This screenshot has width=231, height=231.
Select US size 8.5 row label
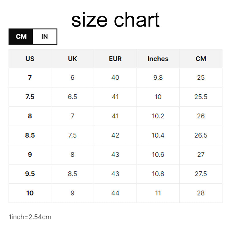click(x=30, y=135)
